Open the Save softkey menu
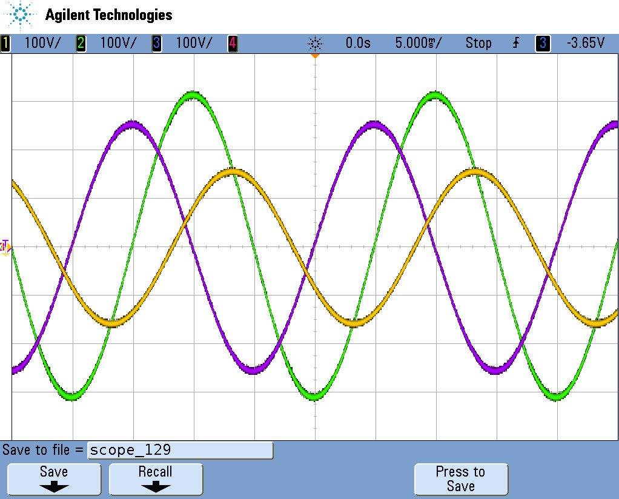 54,479
